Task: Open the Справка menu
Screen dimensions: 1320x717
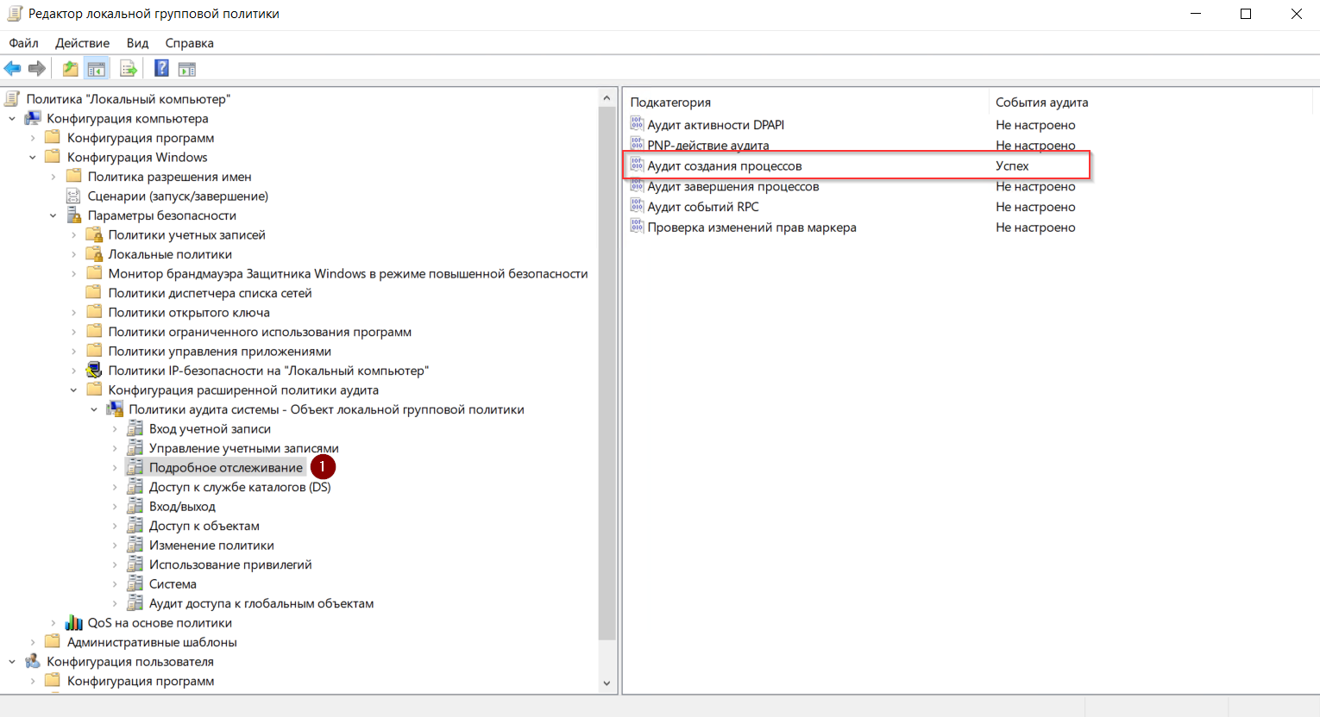Action: click(x=189, y=43)
